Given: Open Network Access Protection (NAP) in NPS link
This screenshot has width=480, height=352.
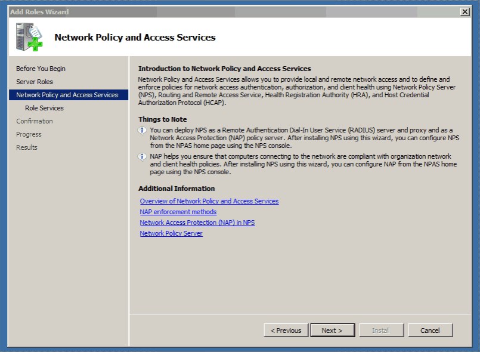Looking at the screenshot, I should click(197, 223).
